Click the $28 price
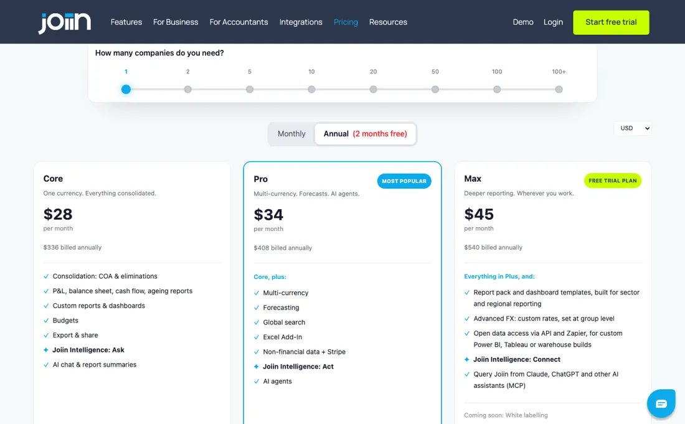The image size is (685, 424). [58, 214]
